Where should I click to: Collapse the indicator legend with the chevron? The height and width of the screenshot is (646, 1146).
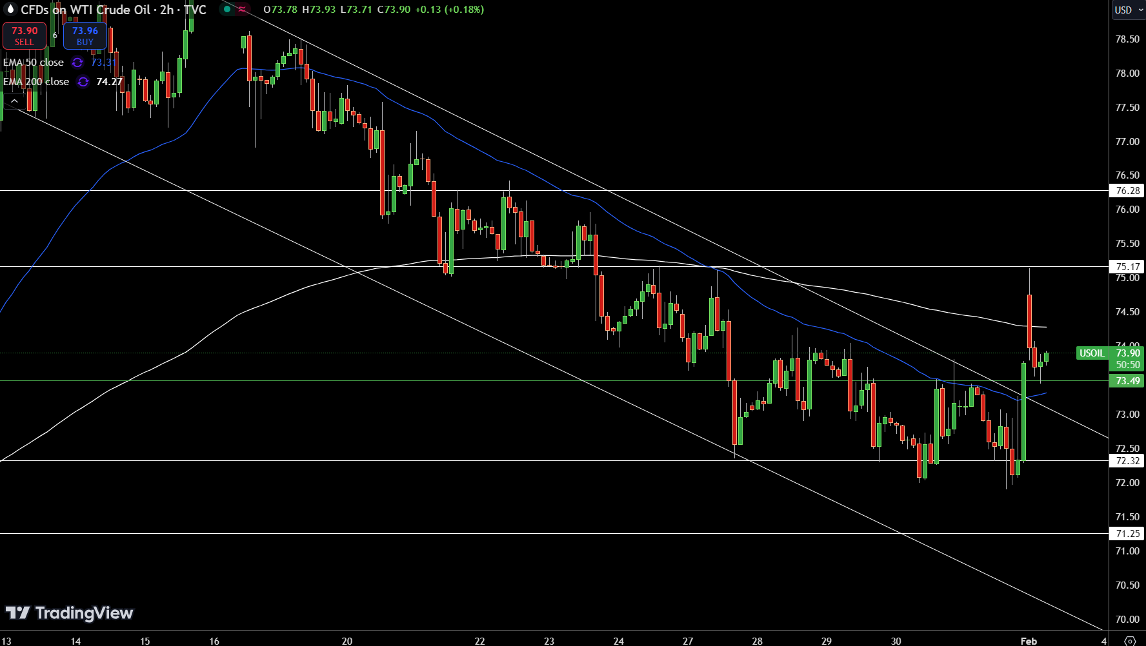point(14,101)
